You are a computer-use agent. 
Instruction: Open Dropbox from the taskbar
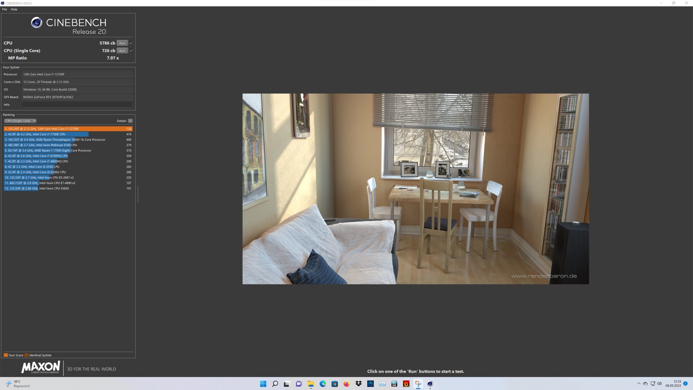(358, 384)
